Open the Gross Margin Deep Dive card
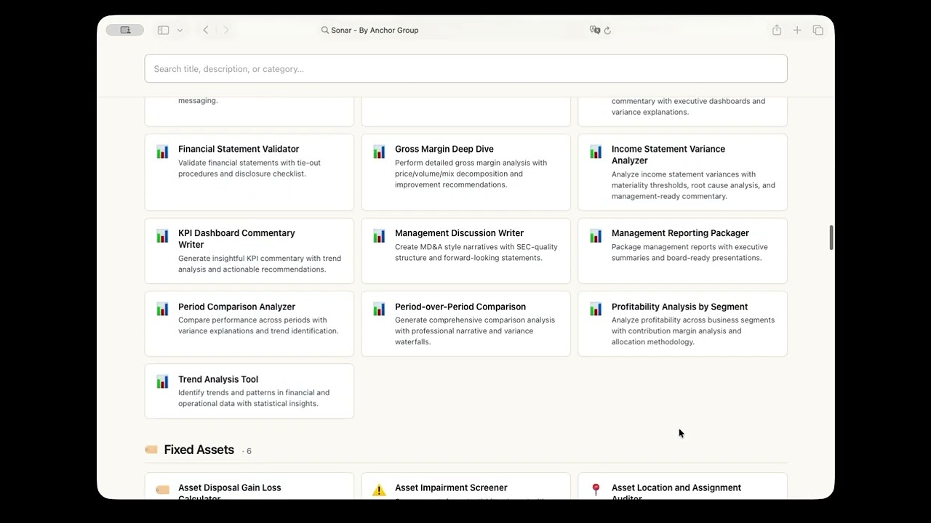 (465, 172)
